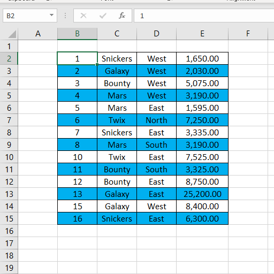Select the Galaxy cell in row 14
Viewport: 274px width, 274px height.
pyautogui.click(x=117, y=206)
